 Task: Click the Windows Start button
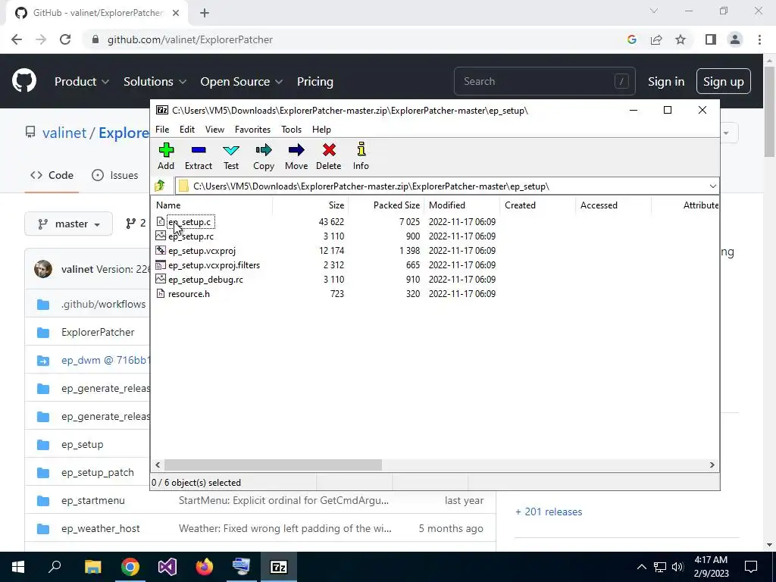pos(18,567)
